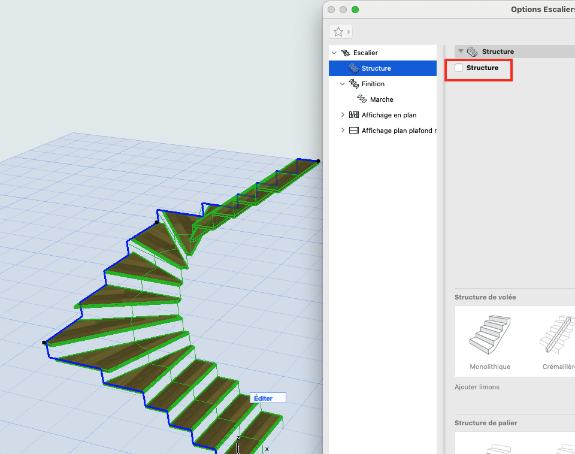Expand the Affichage en plan node
This screenshot has height=454, width=575.
coord(343,115)
